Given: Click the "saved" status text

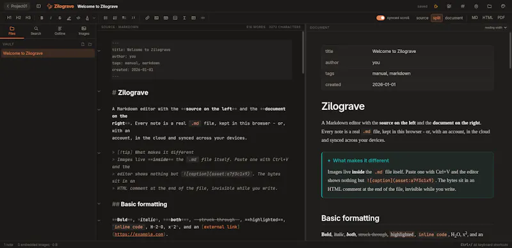Looking at the screenshot, I should (x=422, y=6).
